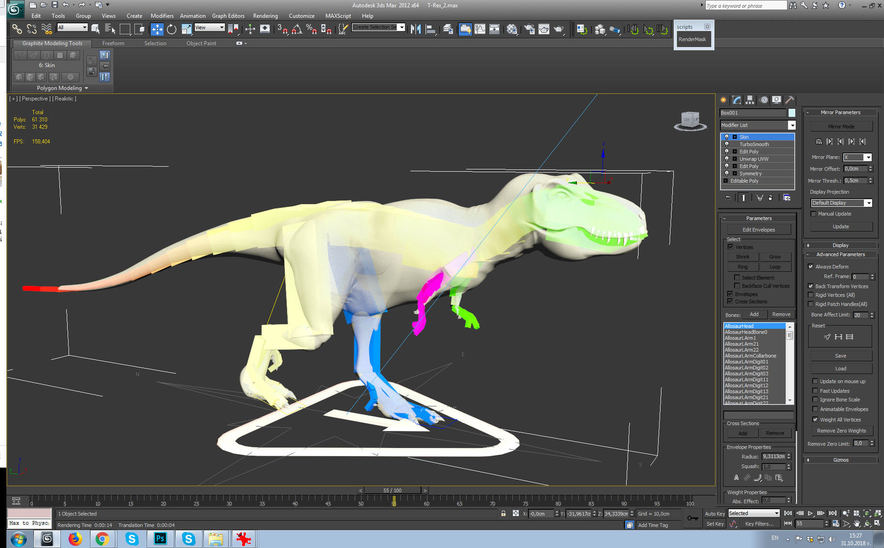Increase Mirror Offset using the spinner arrow
The width and height of the screenshot is (884, 548).
870,167
